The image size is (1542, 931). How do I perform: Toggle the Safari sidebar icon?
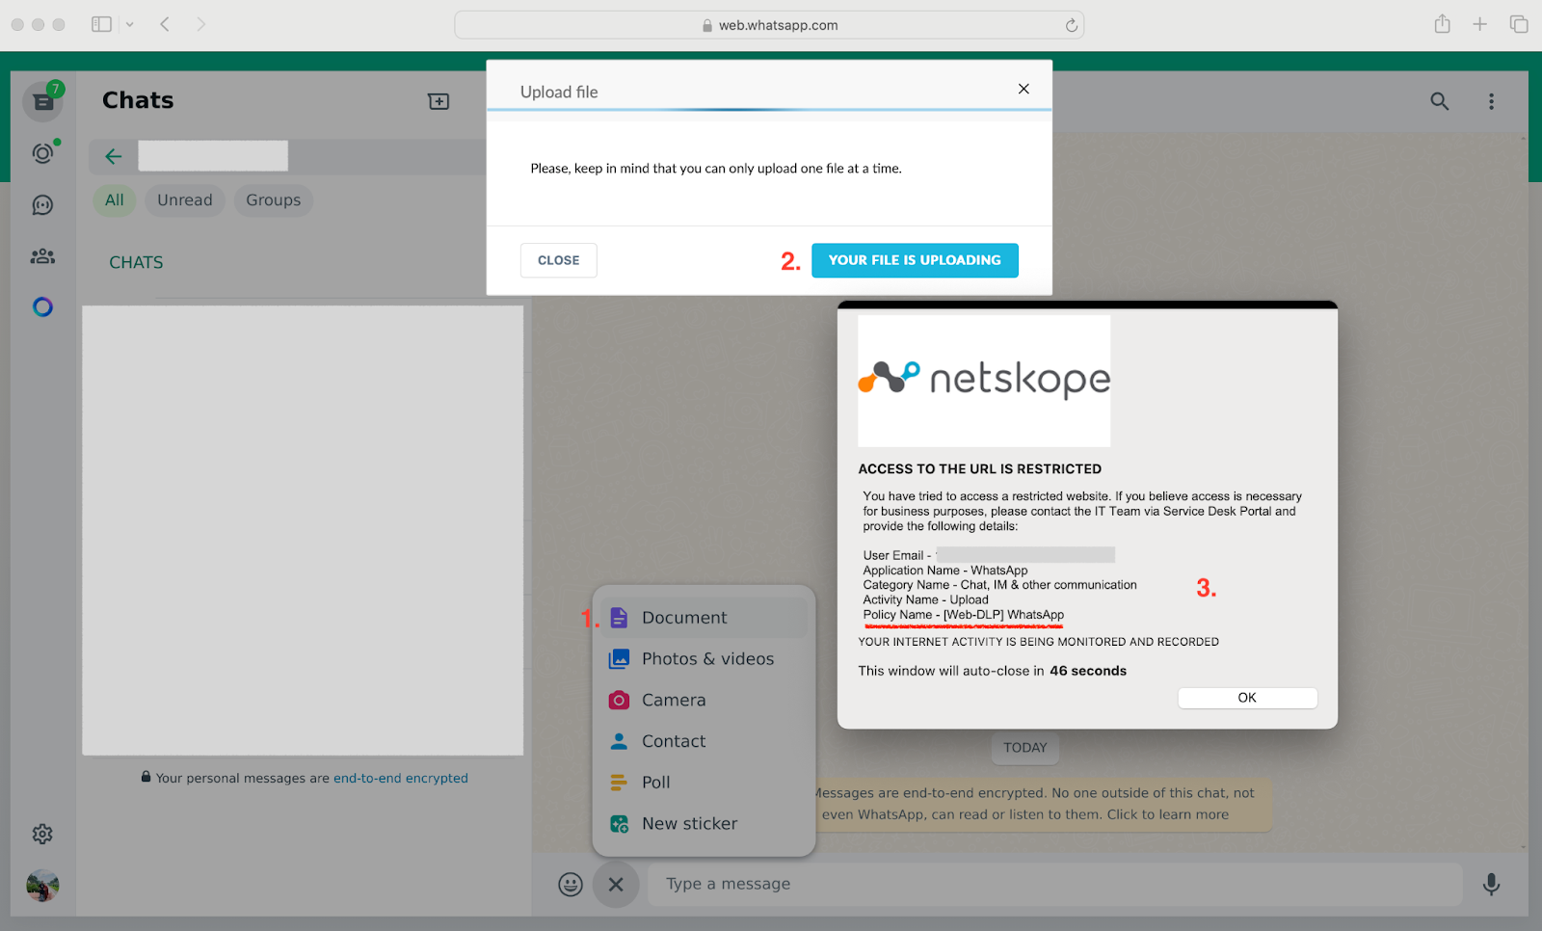101,24
